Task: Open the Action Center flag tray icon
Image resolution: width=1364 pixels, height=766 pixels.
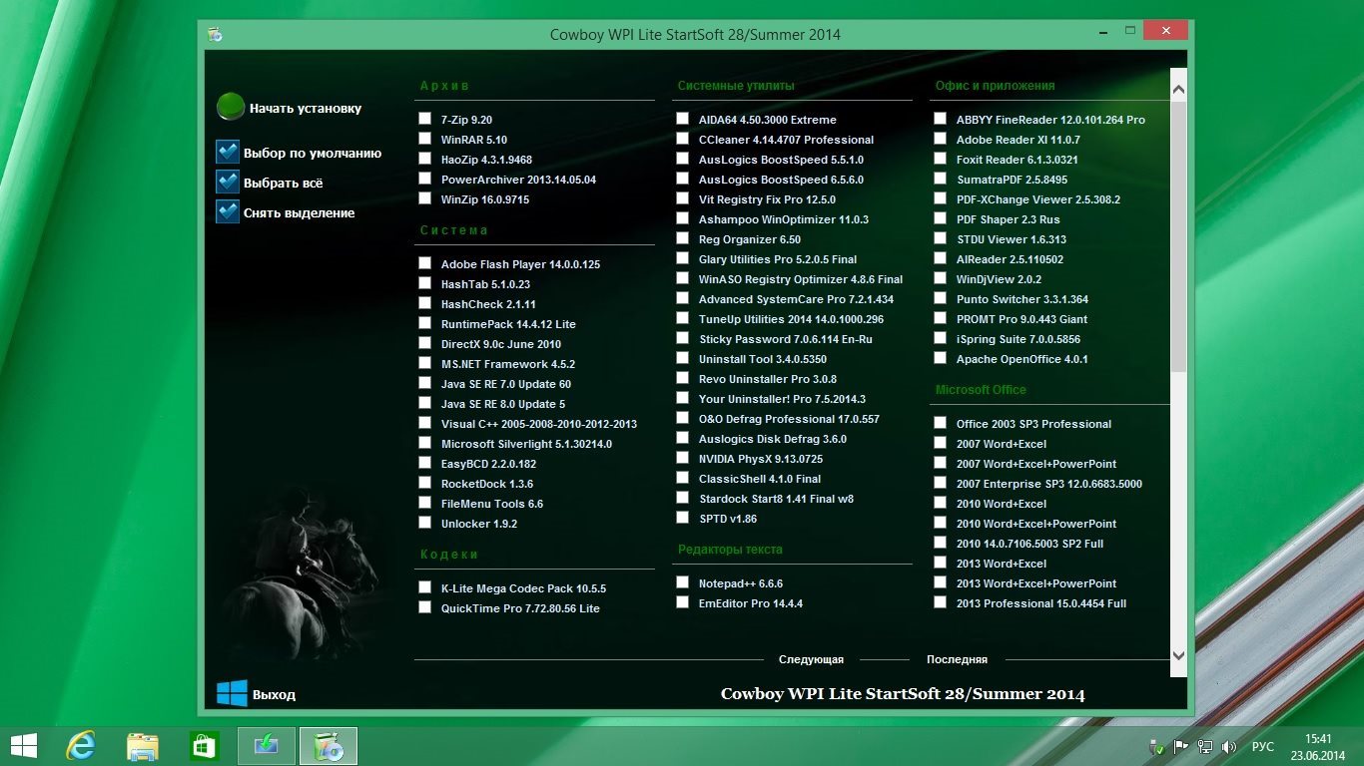Action: [1180, 746]
